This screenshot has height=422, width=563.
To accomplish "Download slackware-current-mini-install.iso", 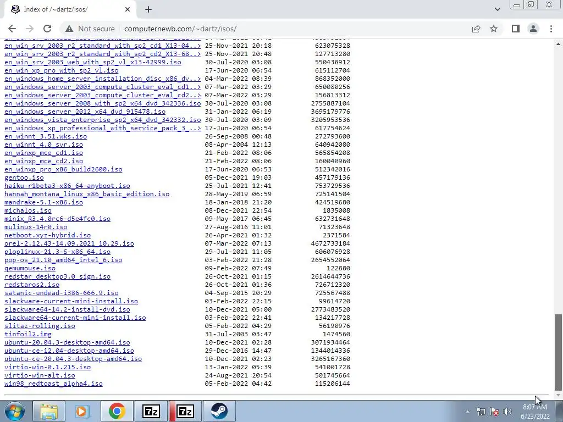I will tap(71, 302).
